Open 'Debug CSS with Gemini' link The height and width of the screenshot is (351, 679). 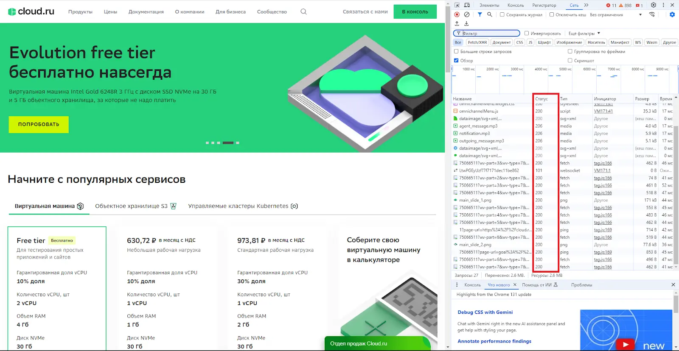tap(485, 312)
